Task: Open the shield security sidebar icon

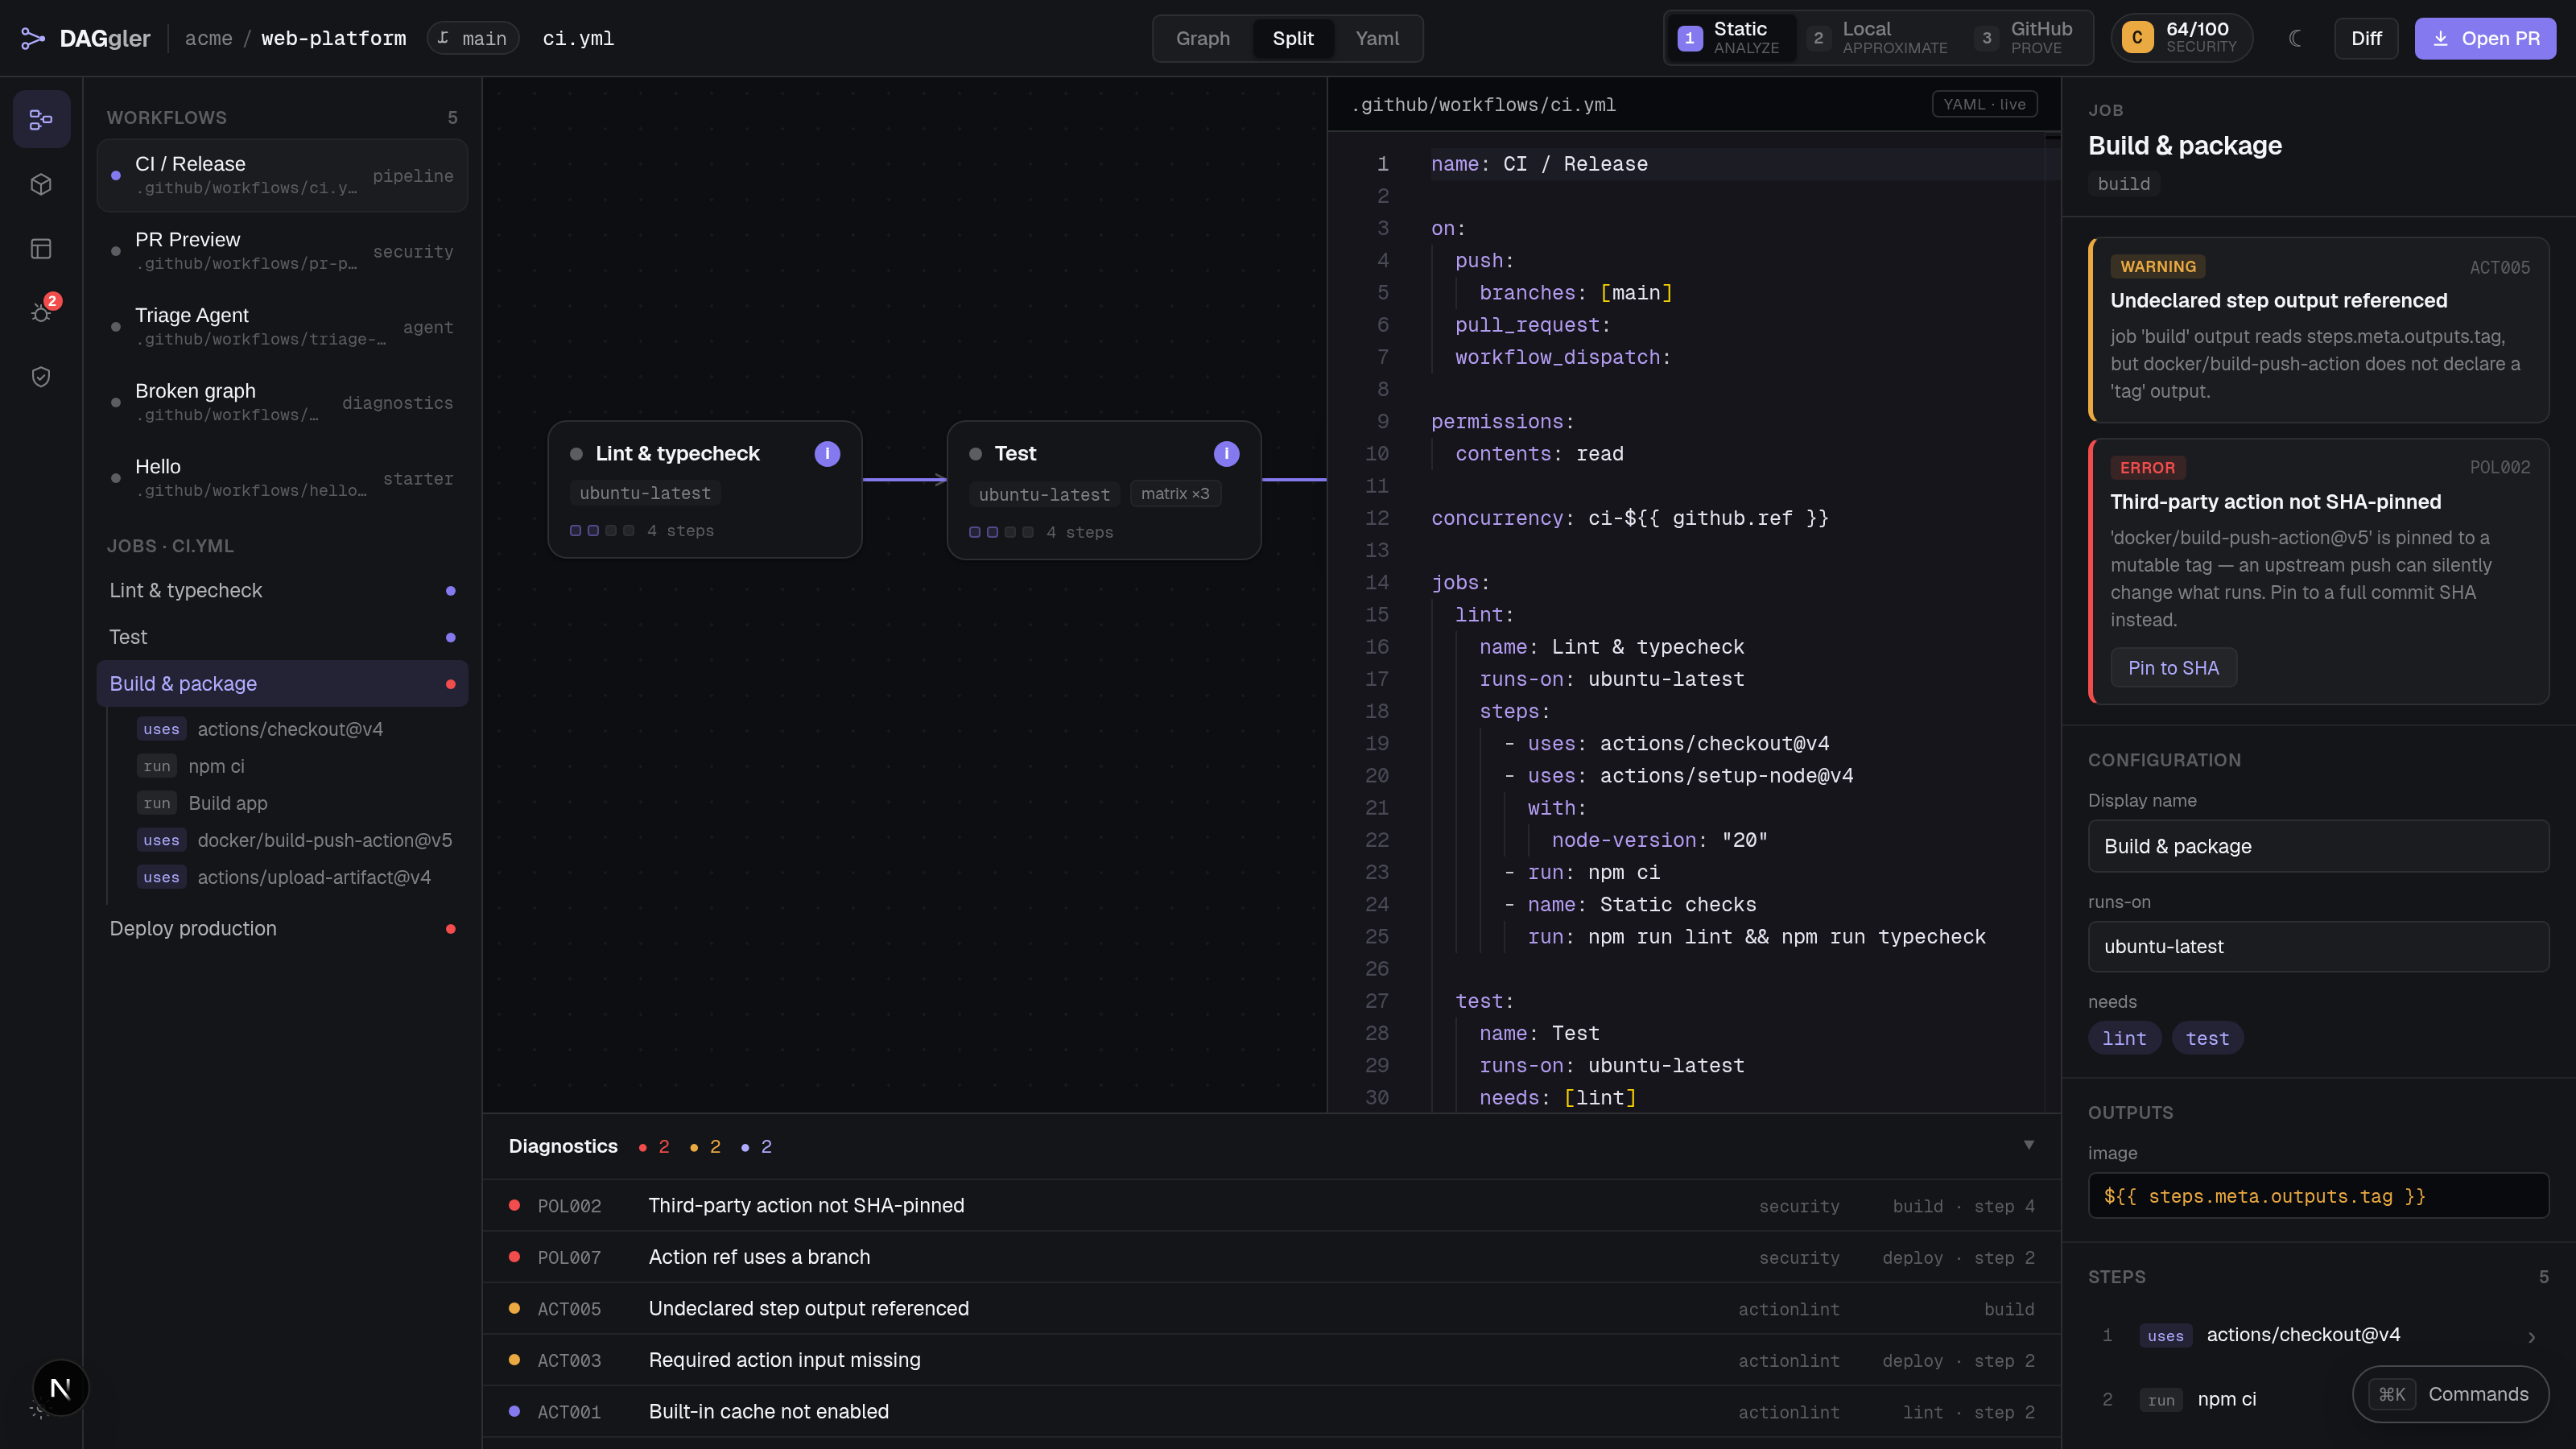Action: (41, 377)
